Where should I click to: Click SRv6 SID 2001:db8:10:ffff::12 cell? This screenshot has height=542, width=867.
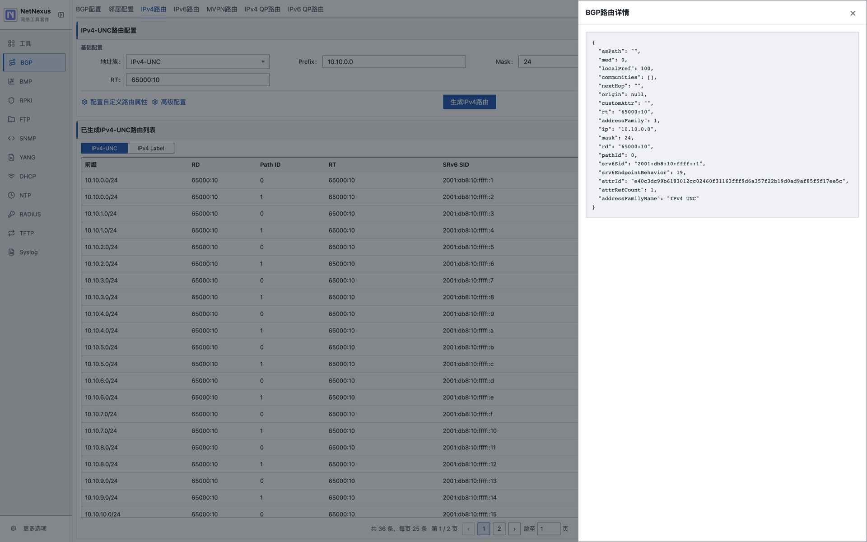469,464
